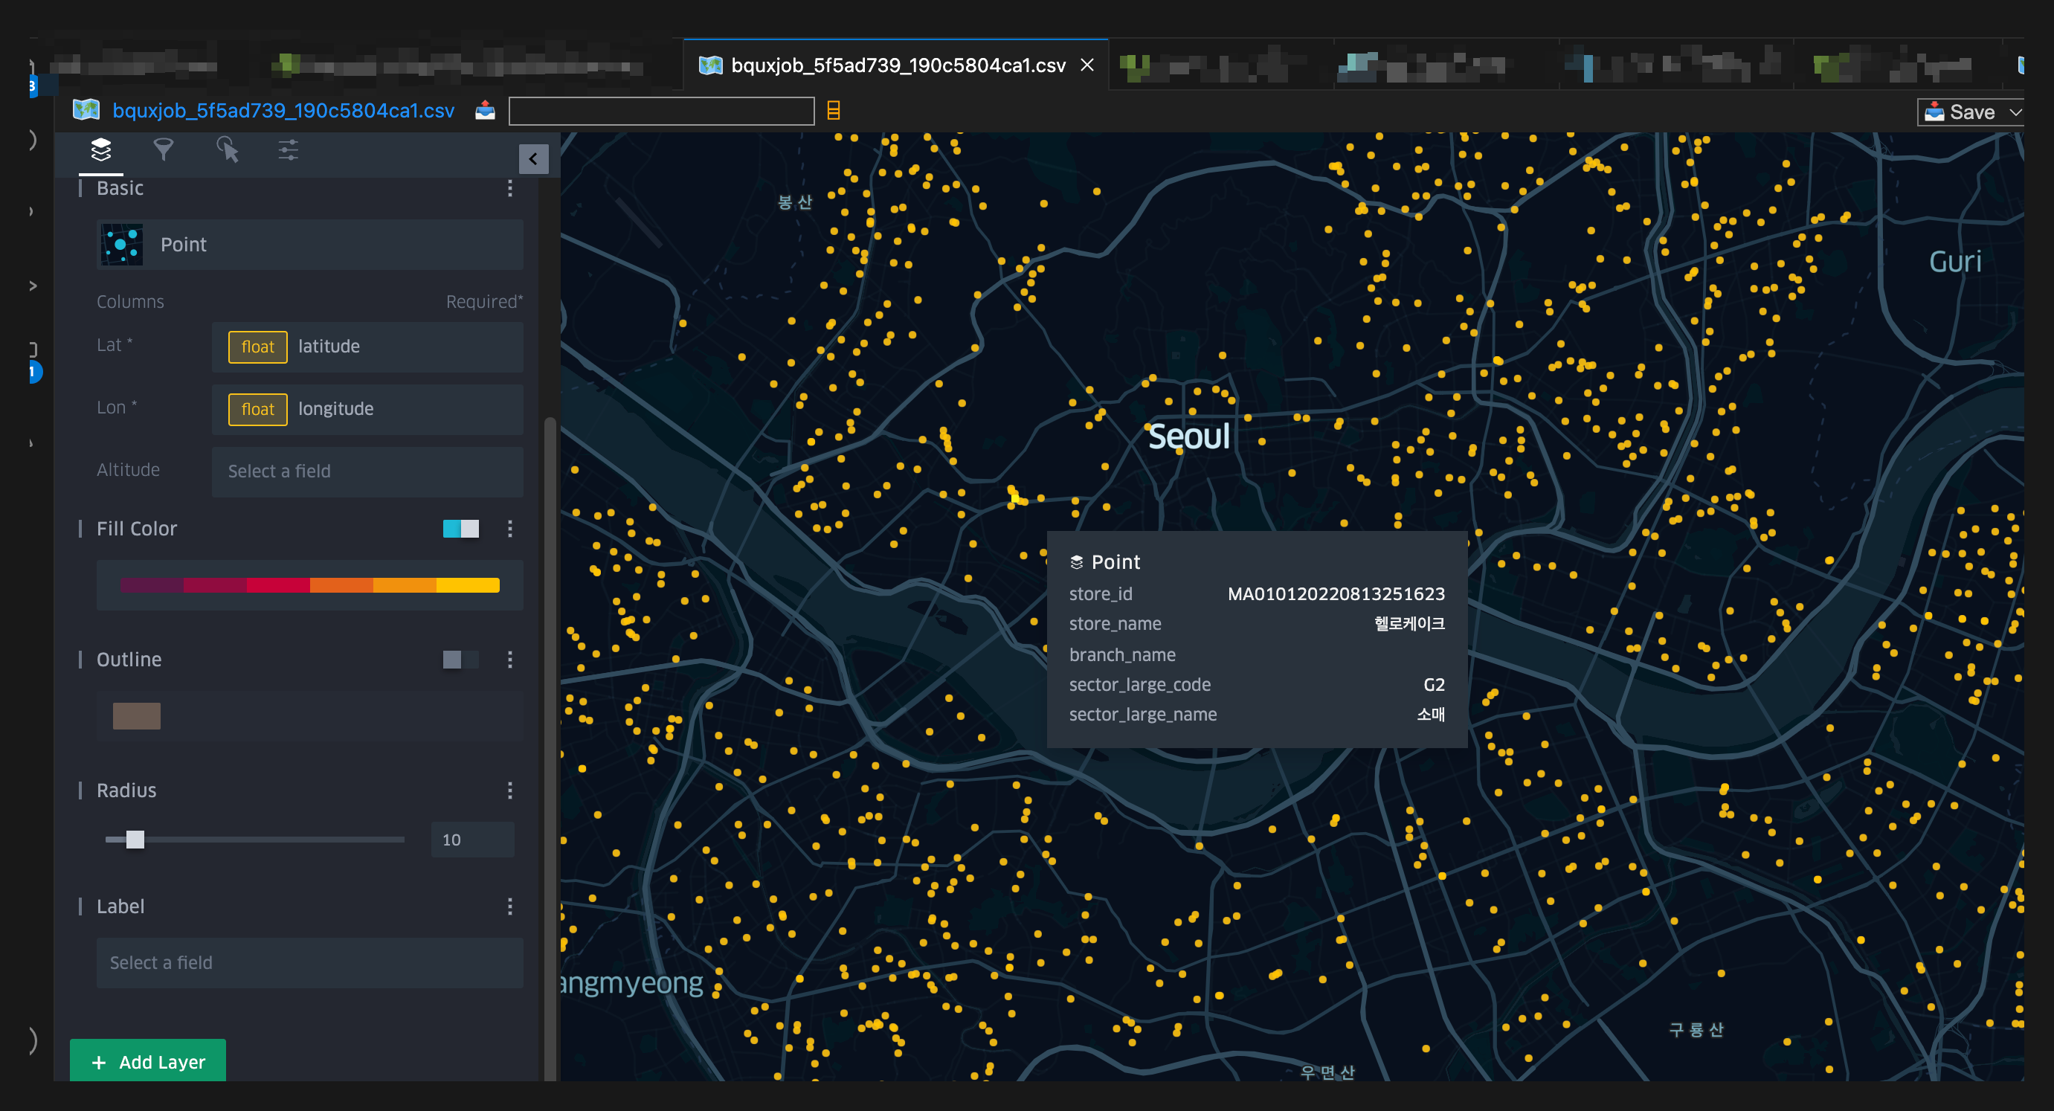
Task: Open the Base map settings sliders icon
Action: [288, 150]
